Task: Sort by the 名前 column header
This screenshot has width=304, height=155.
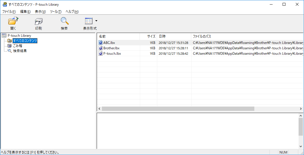Action: coord(118,36)
